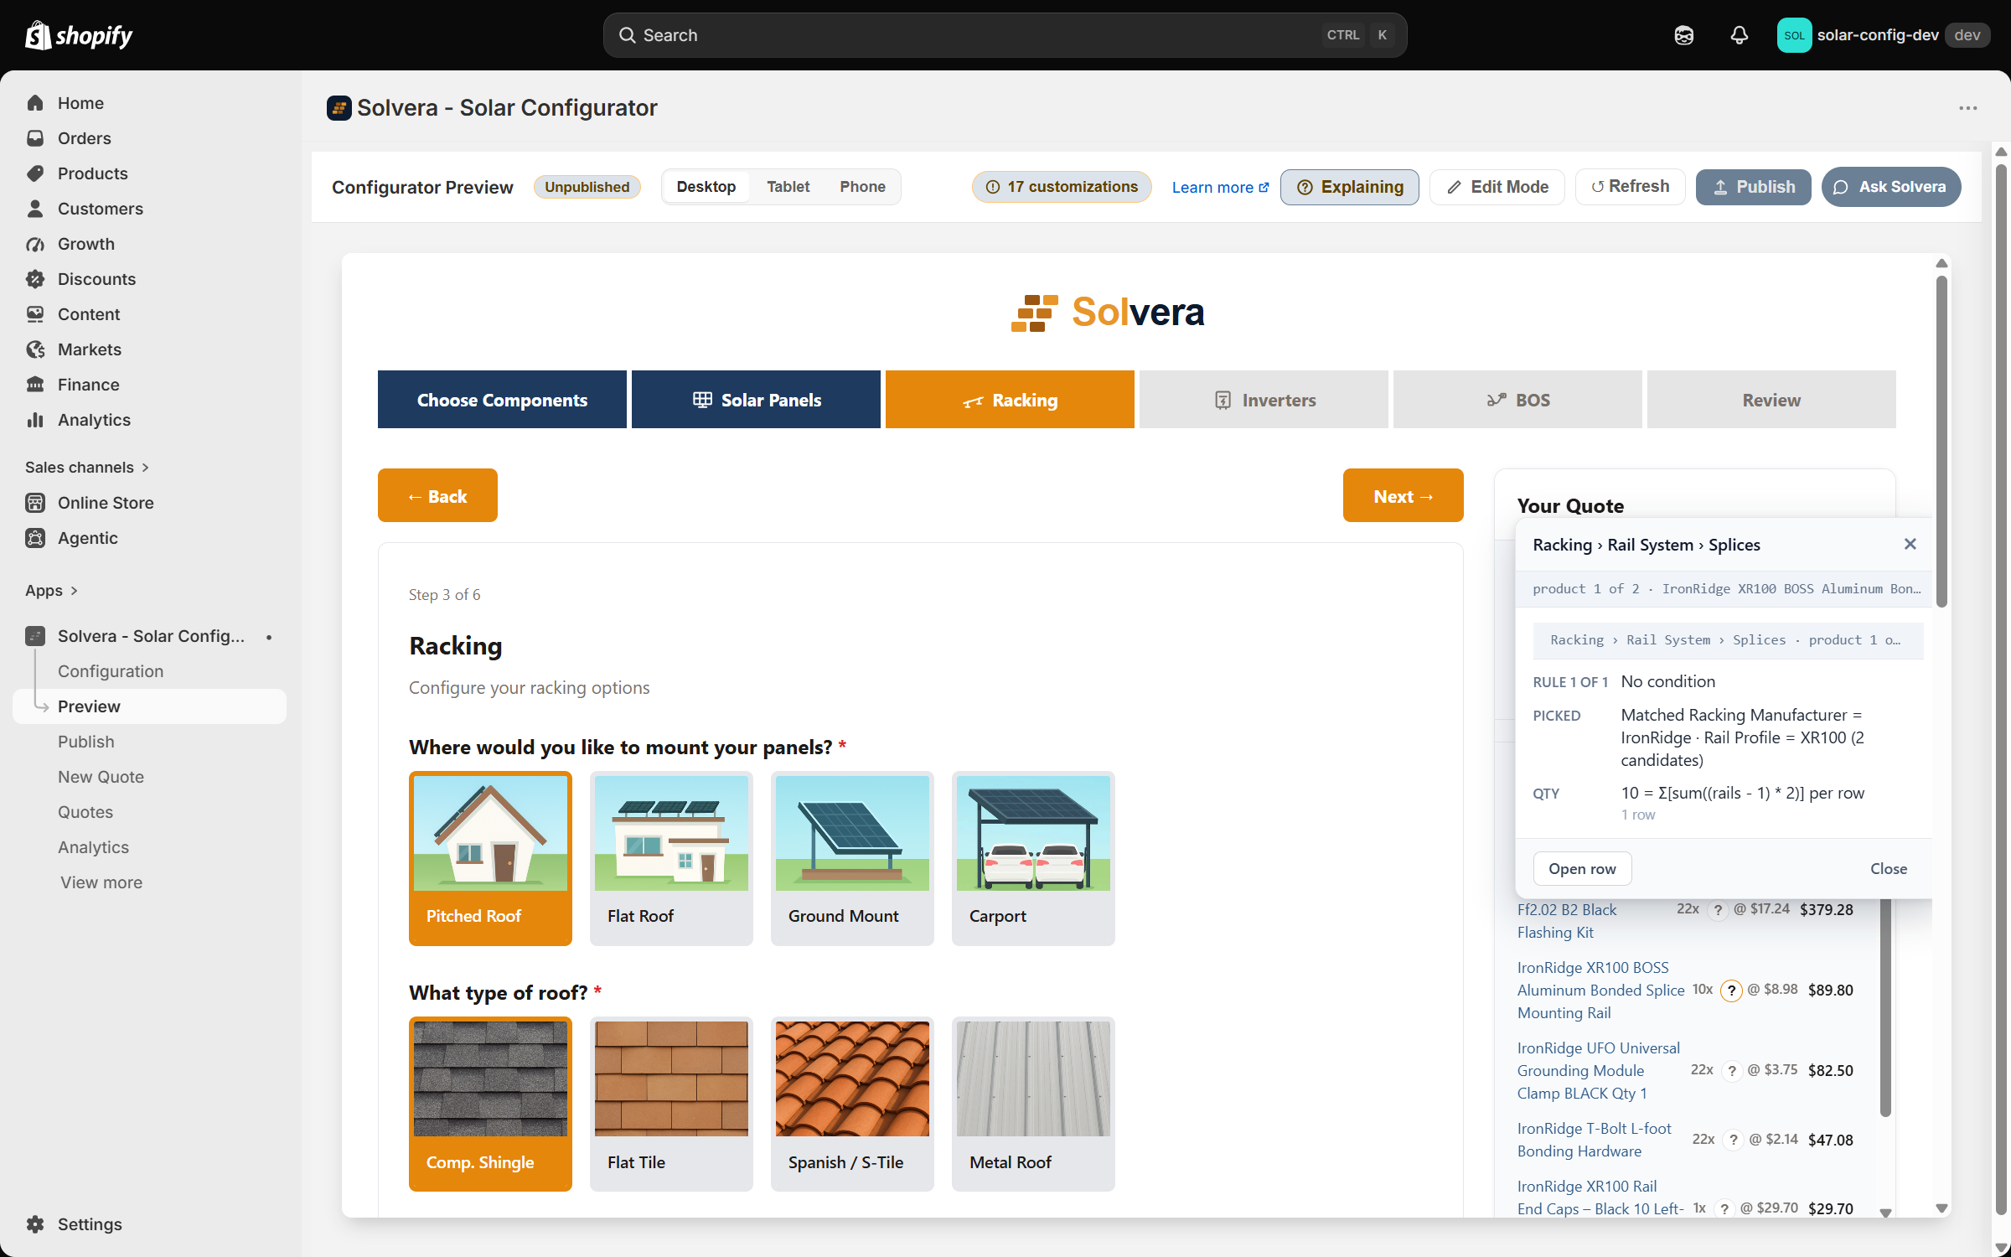Click the Edit Mode button
Viewport: 2011px width, 1257px height.
(x=1497, y=187)
